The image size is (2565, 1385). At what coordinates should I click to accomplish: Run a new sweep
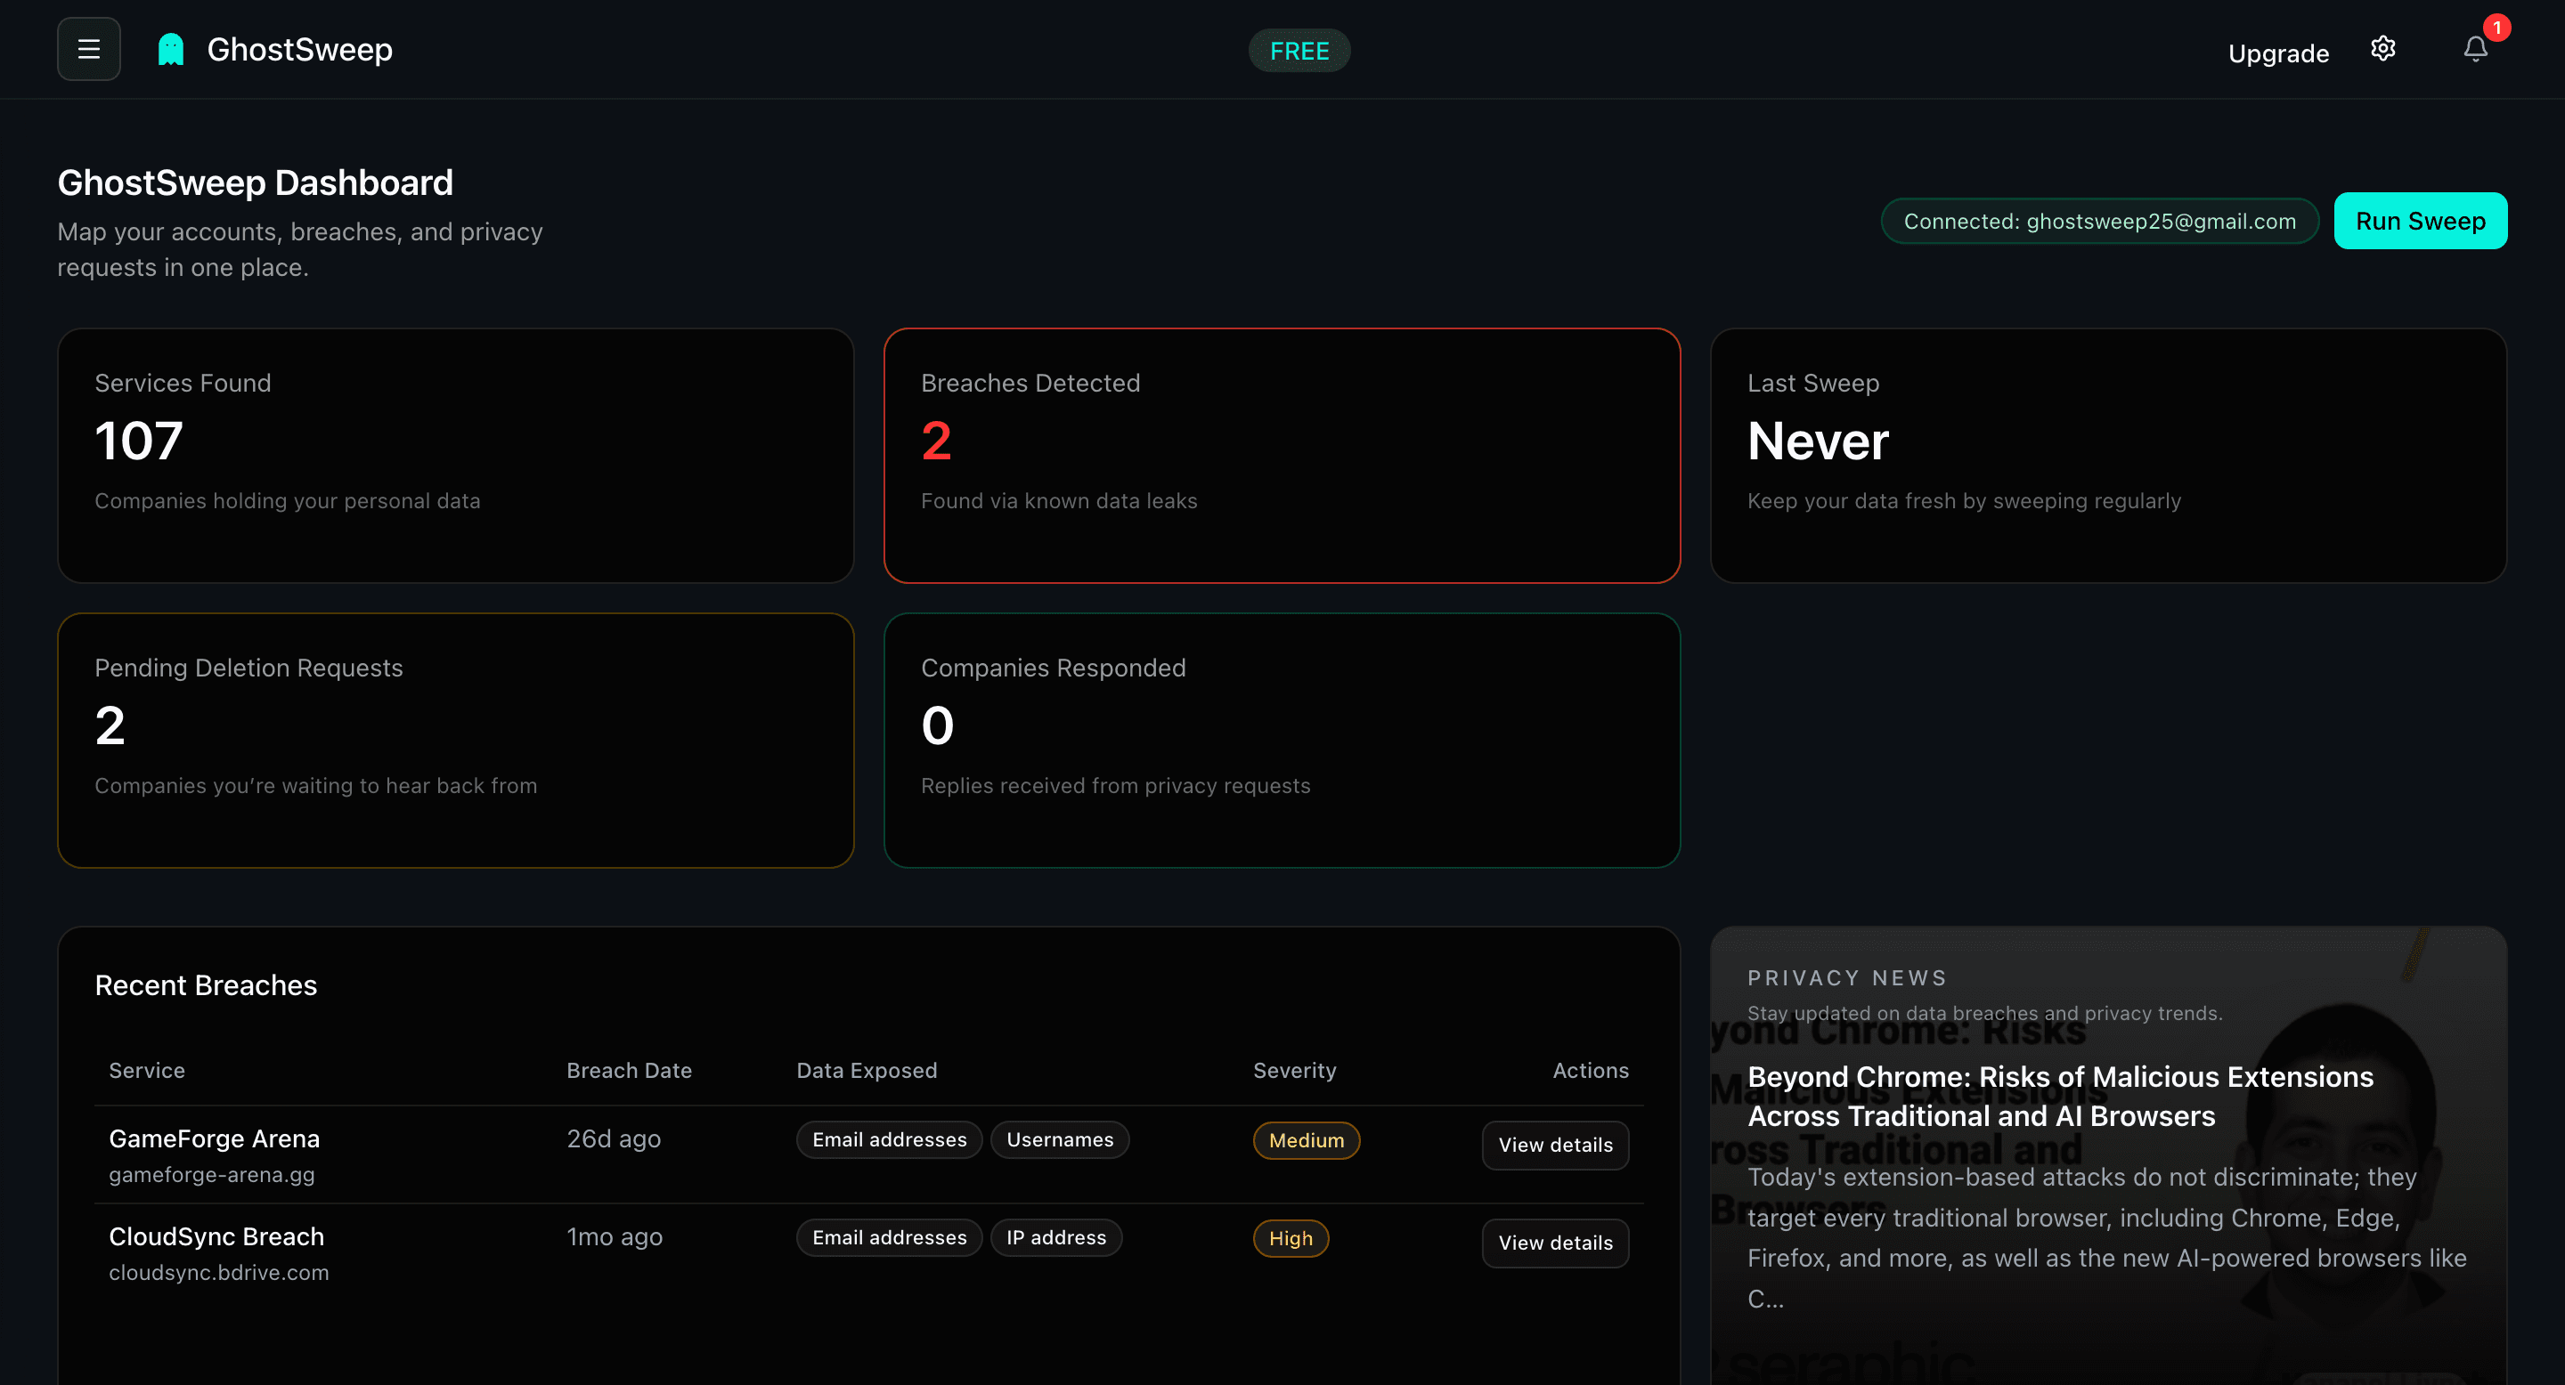coord(2421,220)
